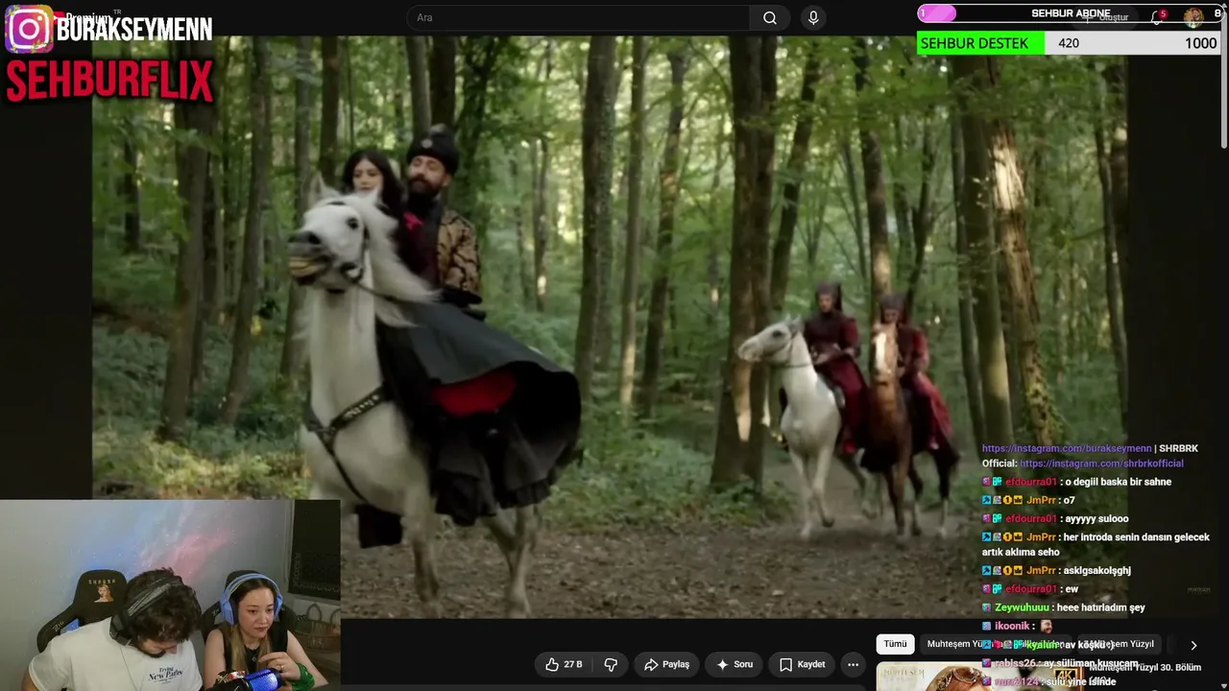Viewport: 1229px width, 691px height.
Task: Click JmPrr 'o7' chat message
Action: tap(1028, 500)
